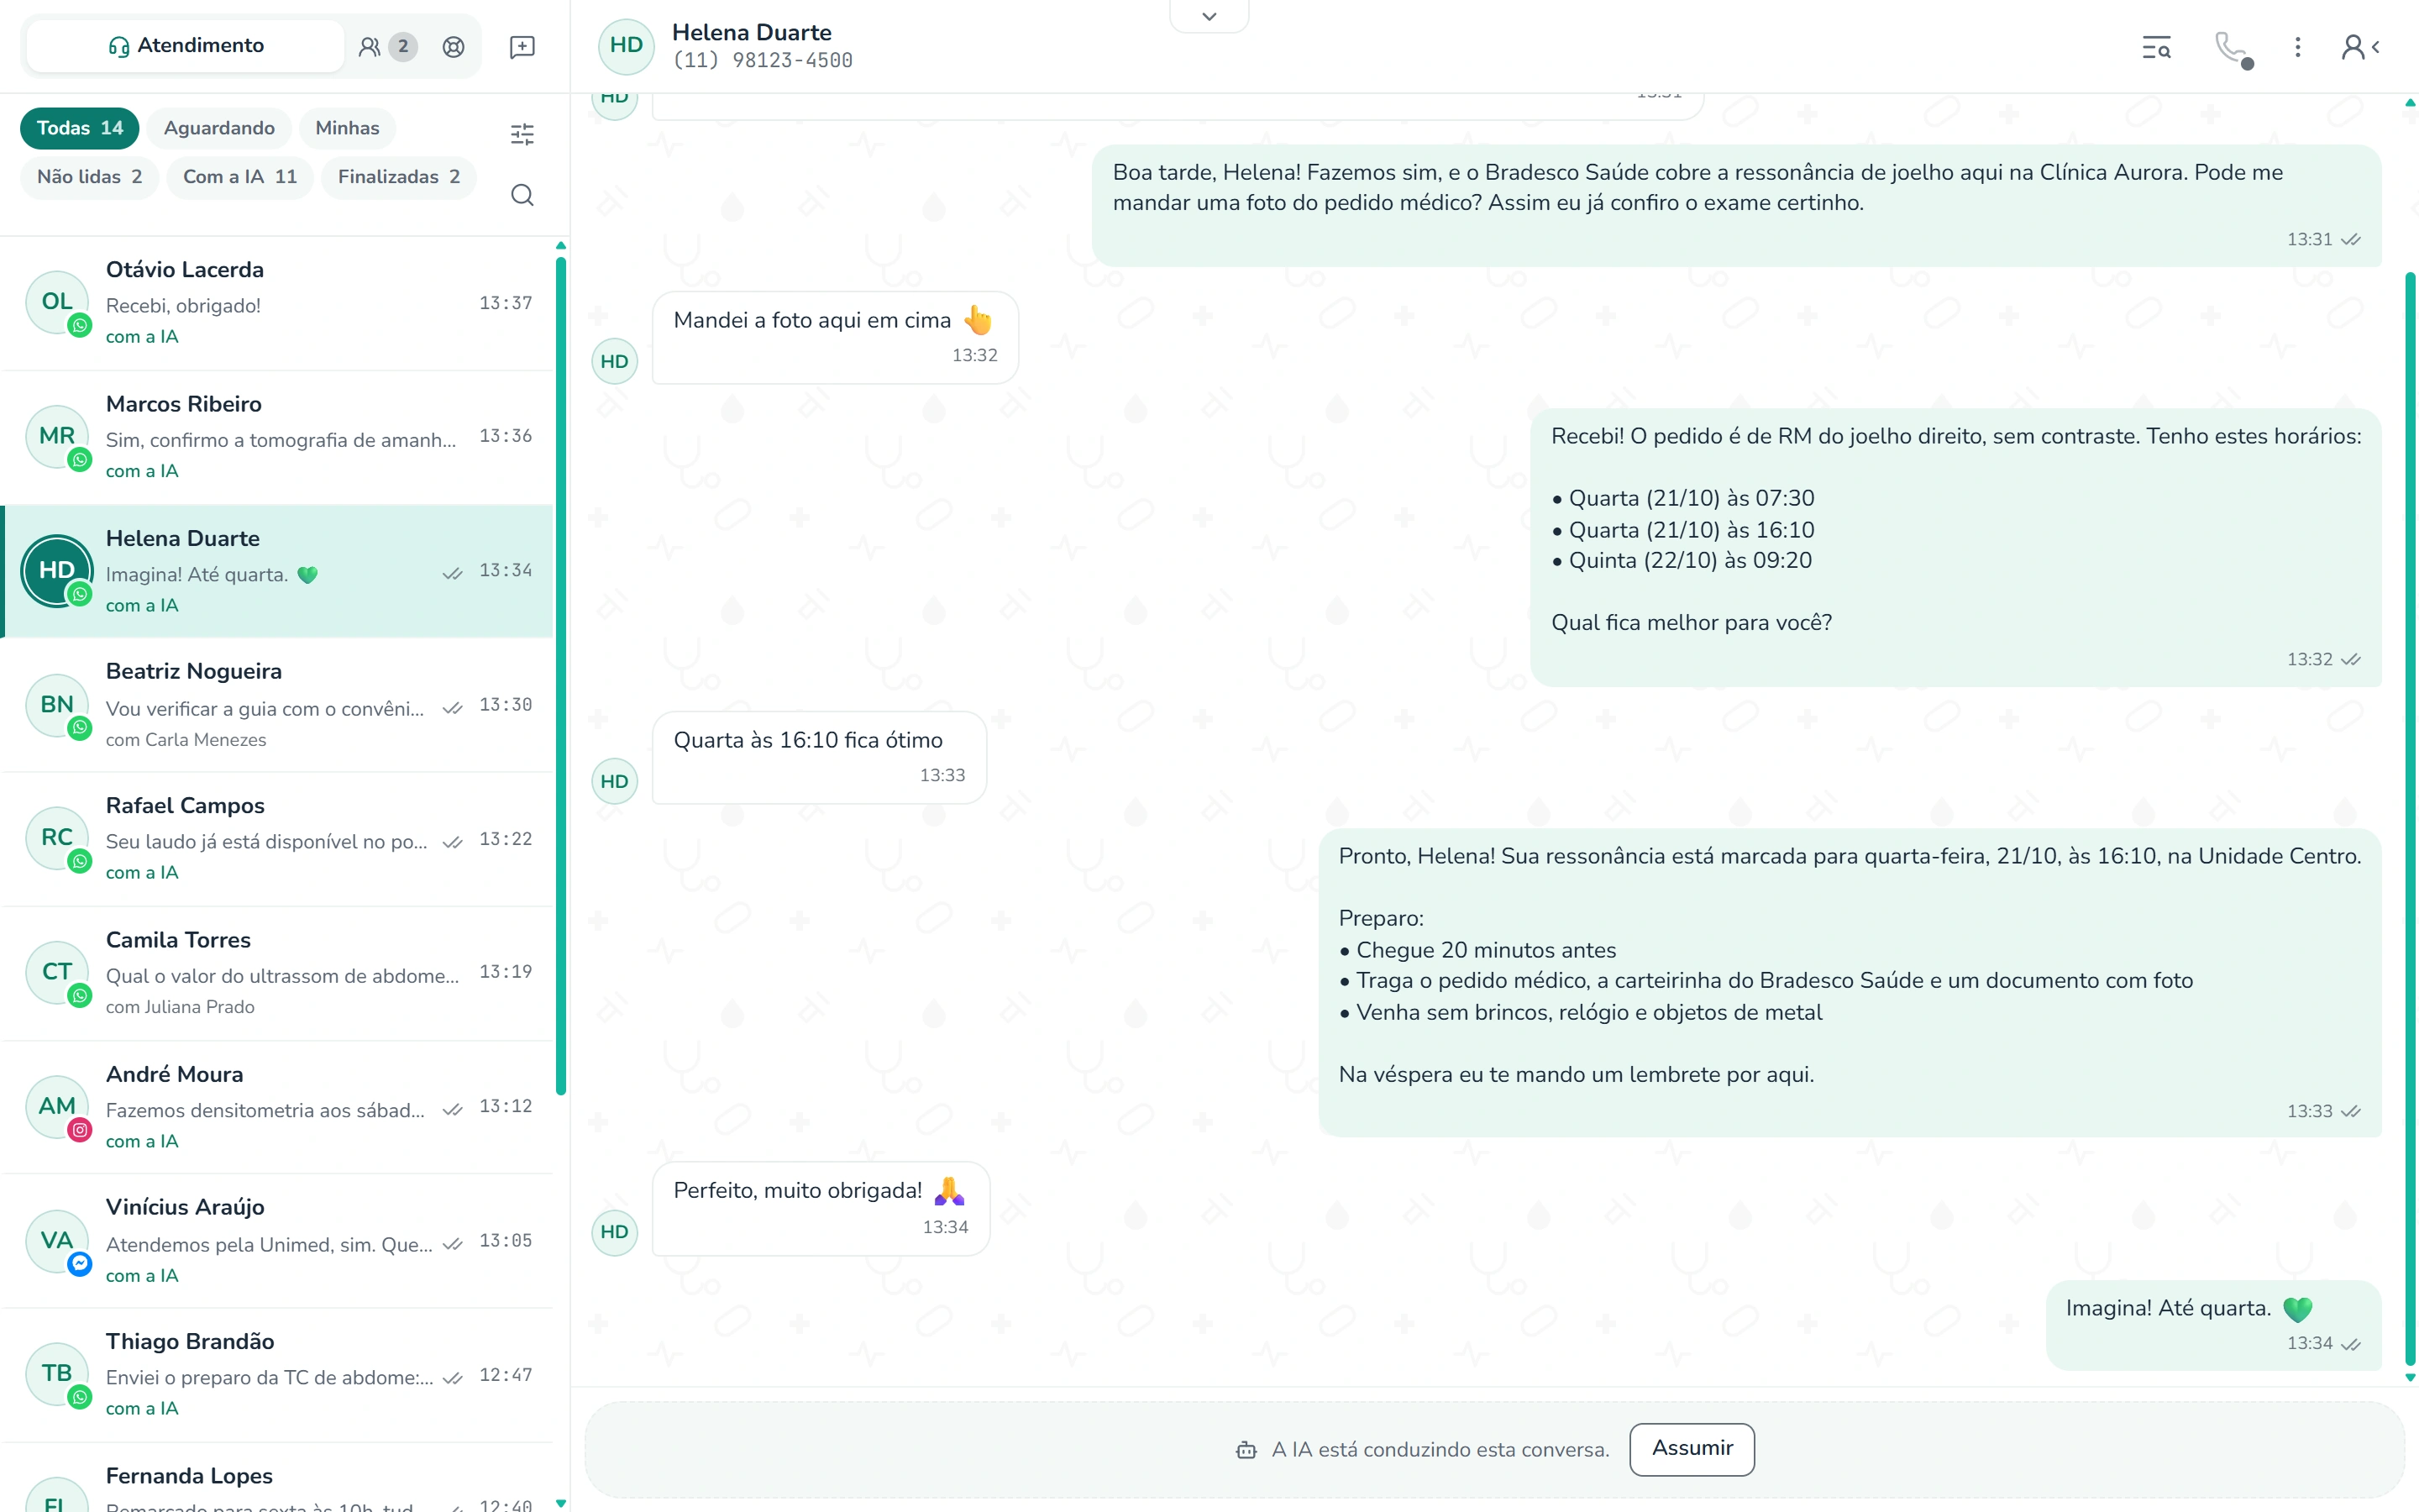Start a new conversation with the plus chat icon
The width and height of the screenshot is (2419, 1512).
(522, 46)
